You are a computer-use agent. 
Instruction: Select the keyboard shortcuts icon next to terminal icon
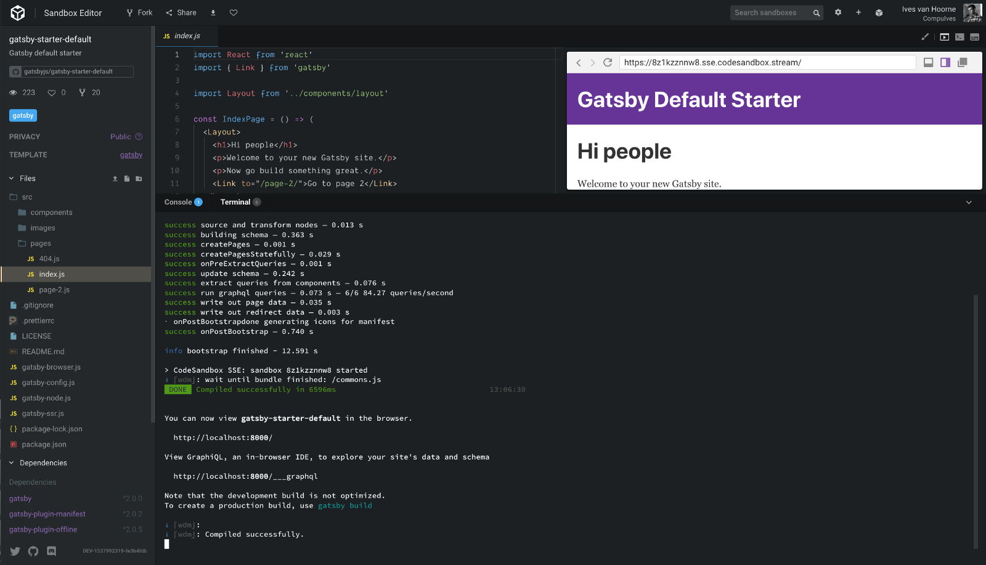point(974,37)
